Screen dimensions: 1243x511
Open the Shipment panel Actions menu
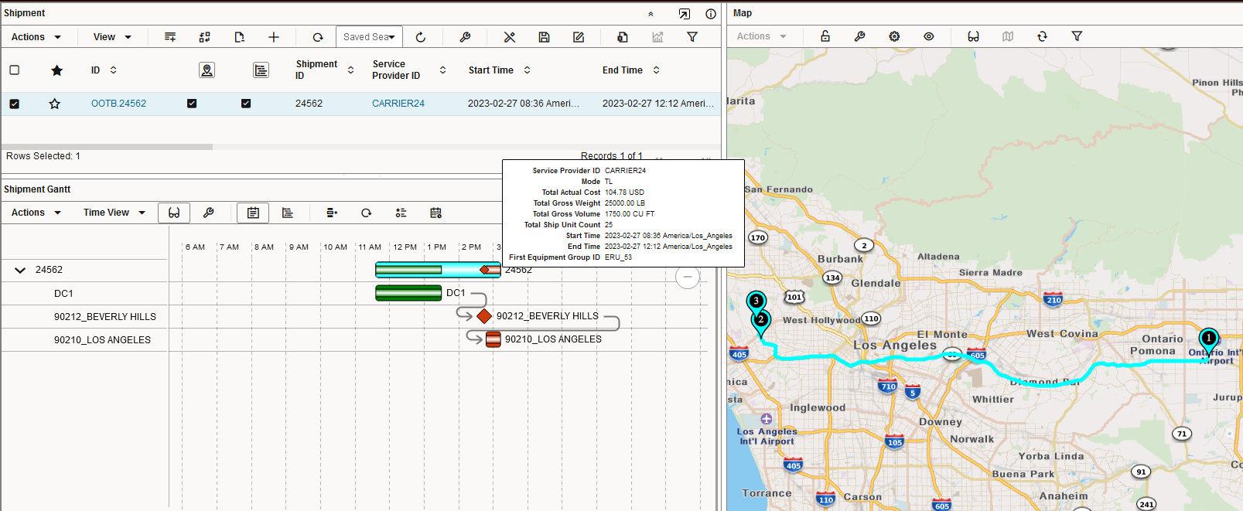36,37
